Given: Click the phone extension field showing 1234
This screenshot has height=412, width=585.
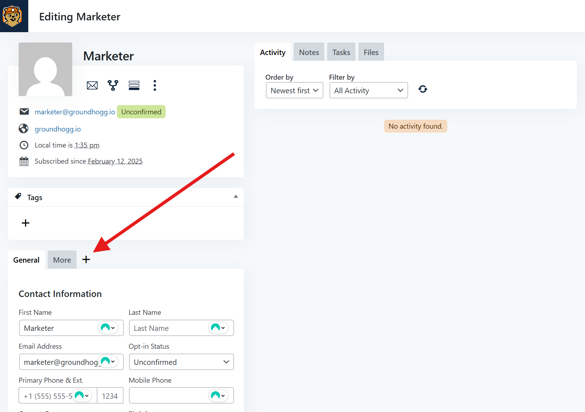Looking at the screenshot, I should coord(110,396).
